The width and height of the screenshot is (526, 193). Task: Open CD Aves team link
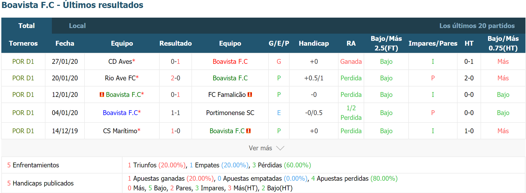click(x=120, y=62)
